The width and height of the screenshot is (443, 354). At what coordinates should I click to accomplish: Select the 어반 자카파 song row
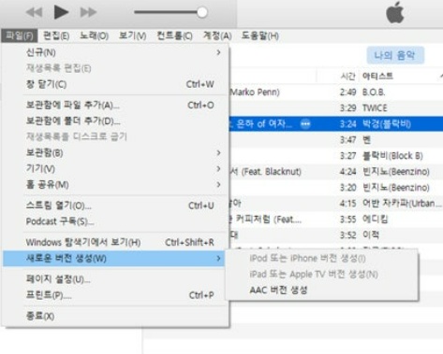336,204
